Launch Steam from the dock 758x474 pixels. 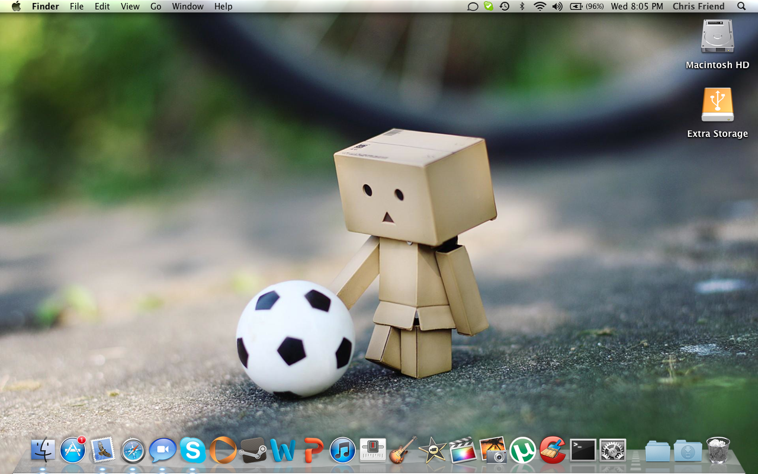(253, 451)
